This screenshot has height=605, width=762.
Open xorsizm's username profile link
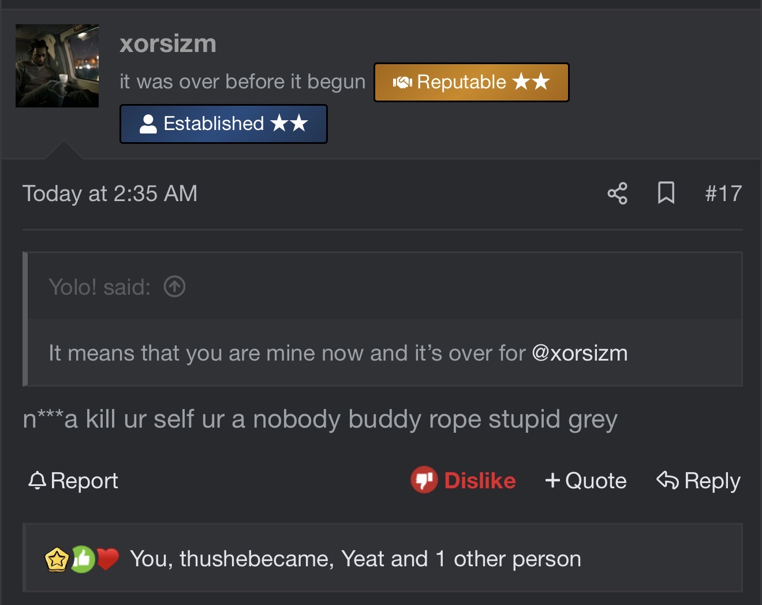tap(168, 43)
